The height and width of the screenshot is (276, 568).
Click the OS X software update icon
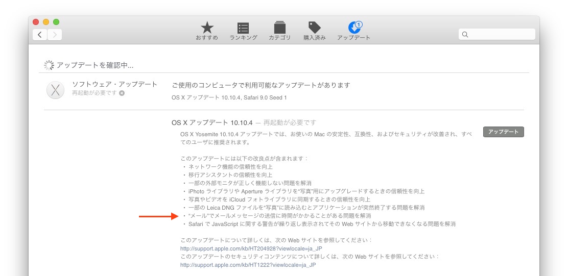(x=56, y=90)
